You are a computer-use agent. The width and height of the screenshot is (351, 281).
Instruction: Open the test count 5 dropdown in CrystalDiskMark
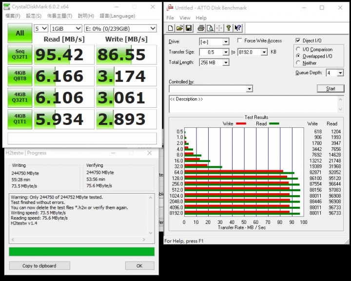pyautogui.click(x=41, y=28)
